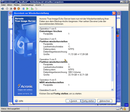Click the scroll up arrow of operations list
This screenshot has height=112, width=130.
112,28
